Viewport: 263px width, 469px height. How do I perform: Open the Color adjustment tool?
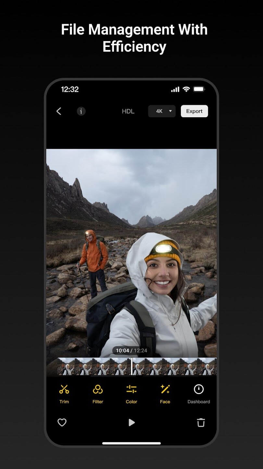[131, 394]
